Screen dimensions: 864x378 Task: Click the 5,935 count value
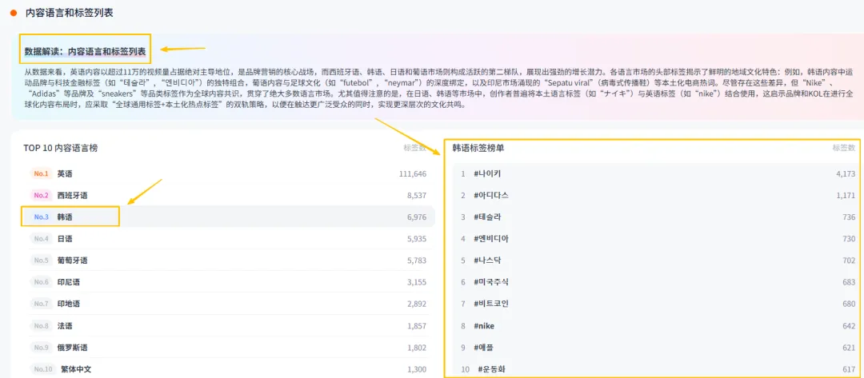[x=416, y=239]
